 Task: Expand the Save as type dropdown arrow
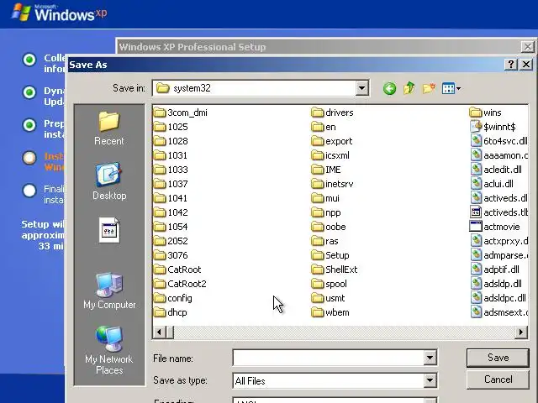[430, 380]
